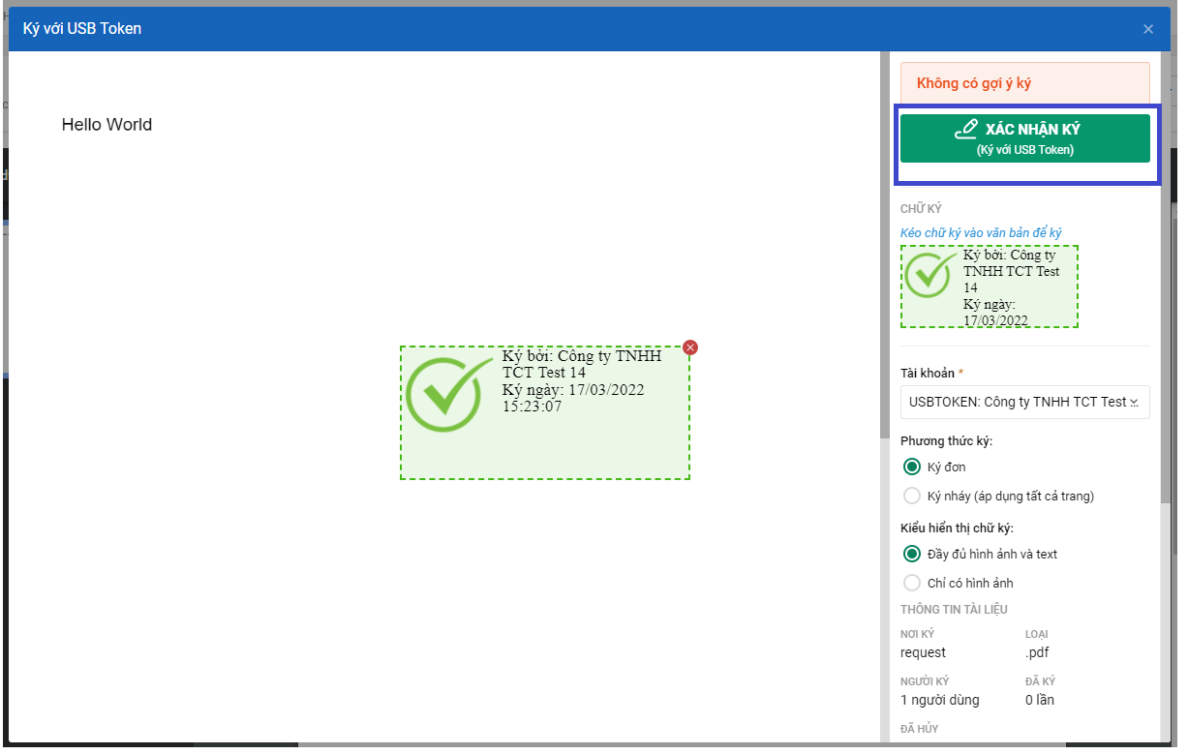Screen dimensions: 1188x754
Task: Select Ký nháy (áp dụng tất cả trang)
Action: point(911,496)
